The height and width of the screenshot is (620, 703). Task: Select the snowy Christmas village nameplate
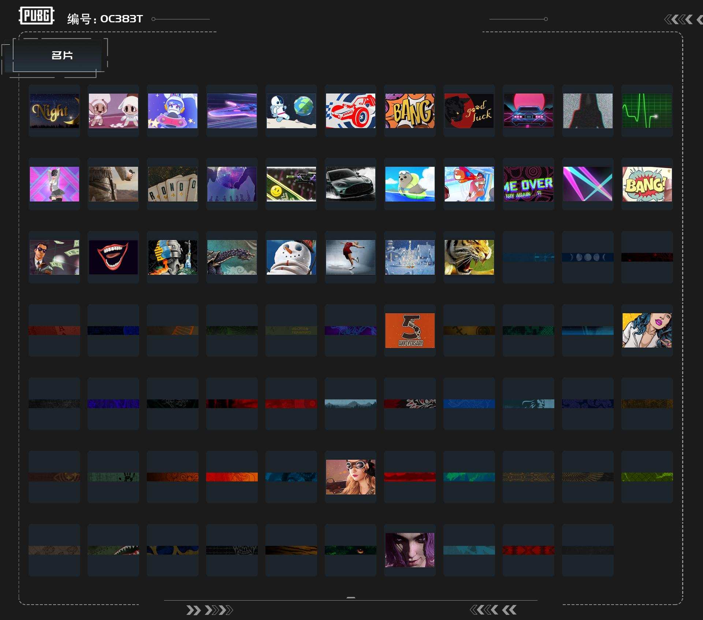(410, 257)
